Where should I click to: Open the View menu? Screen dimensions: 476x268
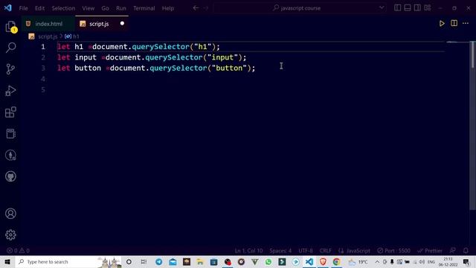pos(89,8)
